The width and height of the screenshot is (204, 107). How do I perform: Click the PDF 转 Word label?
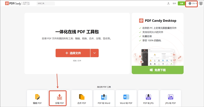[104, 103]
